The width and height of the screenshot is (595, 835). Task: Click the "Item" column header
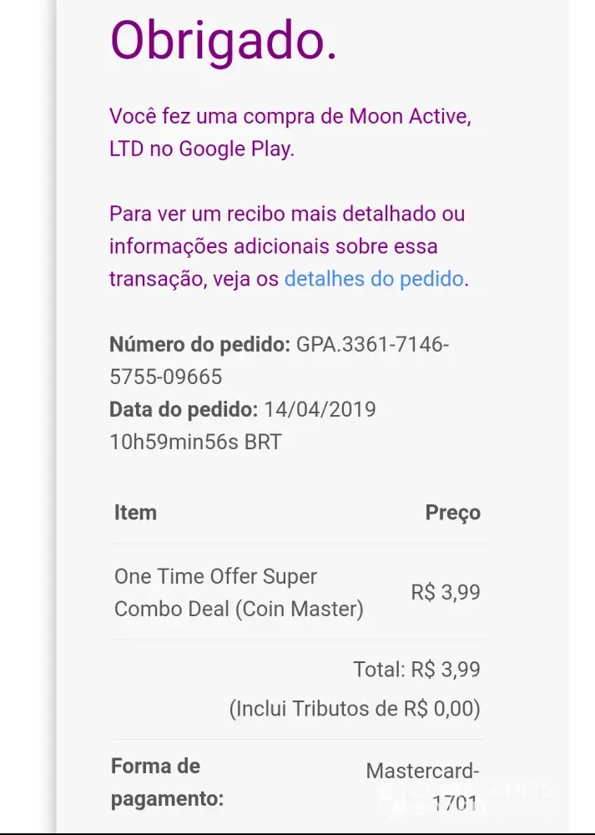pos(135,512)
